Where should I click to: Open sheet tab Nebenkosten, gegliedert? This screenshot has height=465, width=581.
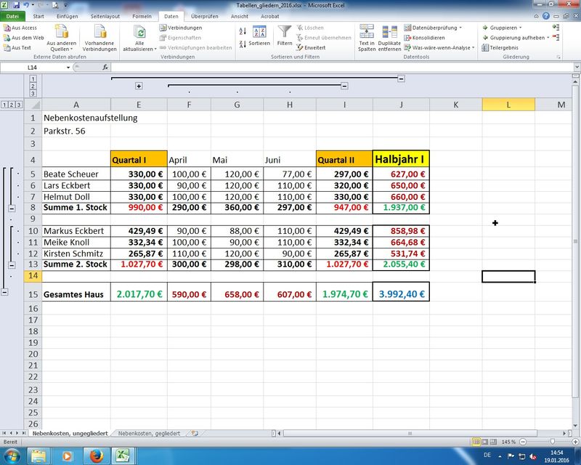point(150,433)
